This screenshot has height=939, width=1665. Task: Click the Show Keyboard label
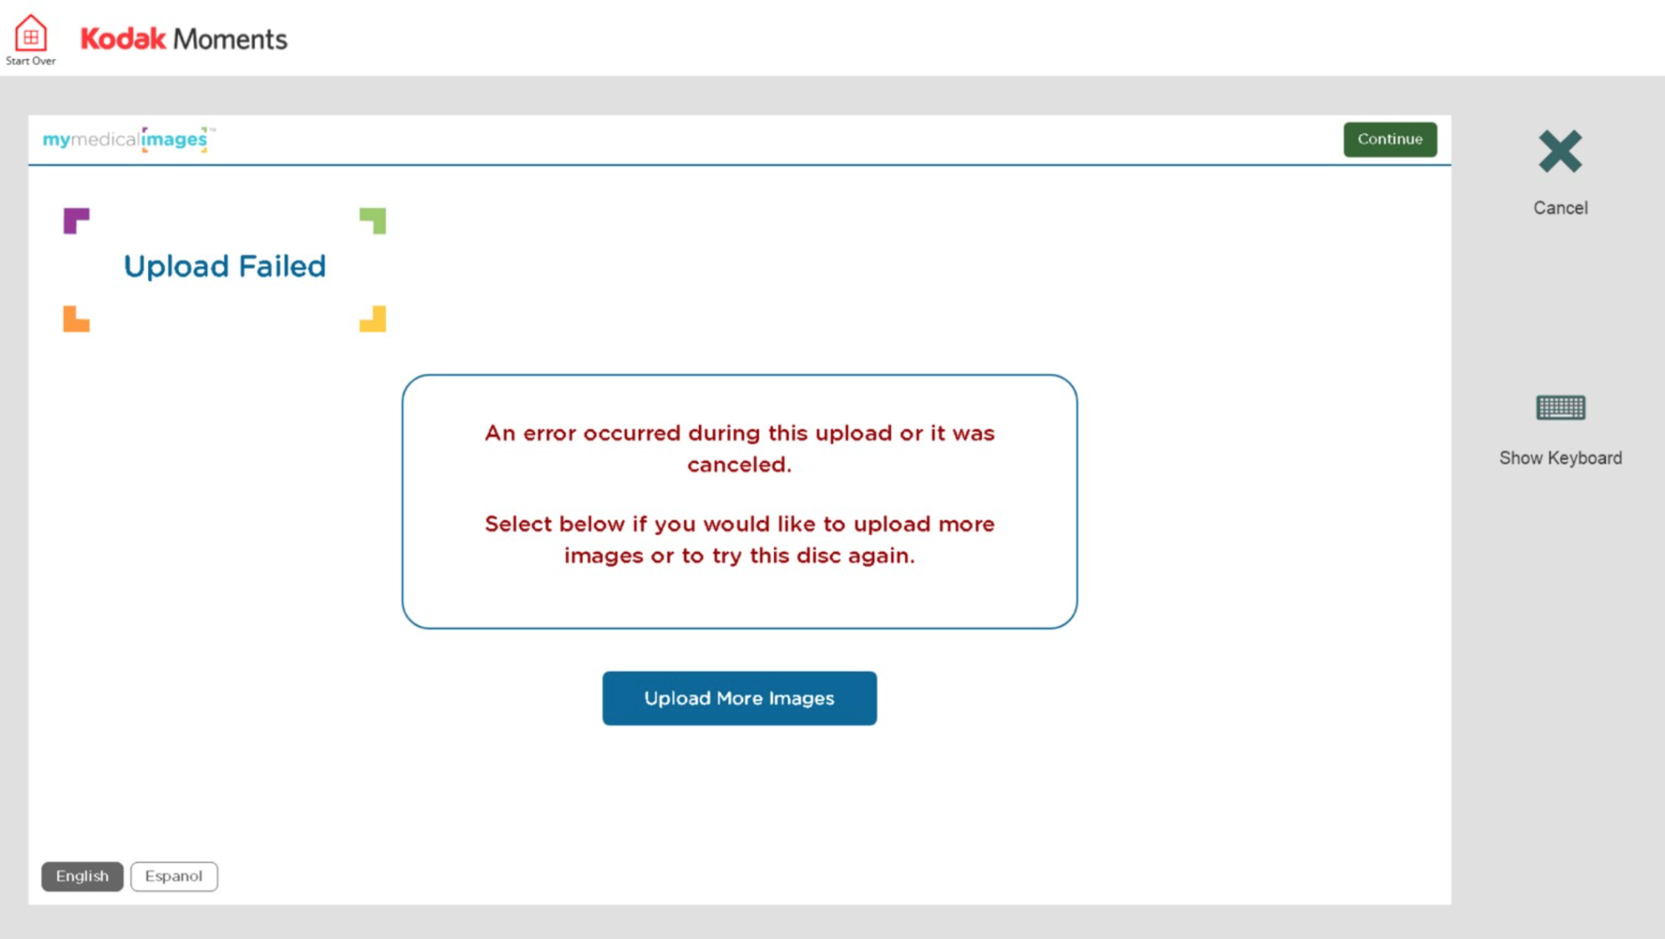[1560, 458]
